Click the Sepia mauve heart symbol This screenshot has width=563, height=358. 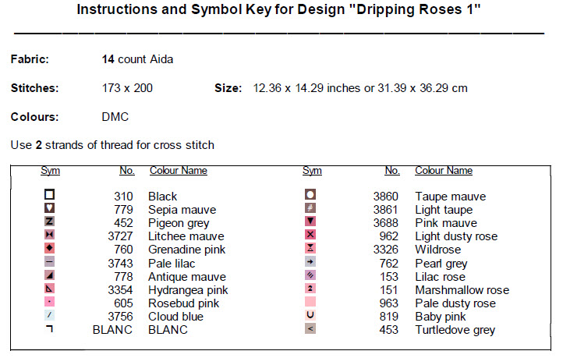click(x=50, y=208)
